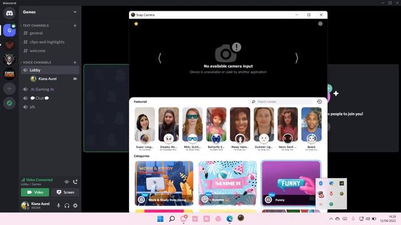This screenshot has width=401, height=225.
Task: Turn off camera with Video button
Action: tap(35, 192)
